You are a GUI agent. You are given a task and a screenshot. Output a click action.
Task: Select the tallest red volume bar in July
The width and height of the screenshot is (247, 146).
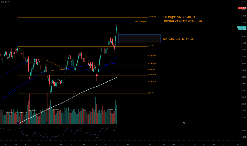[x=47, y=109]
